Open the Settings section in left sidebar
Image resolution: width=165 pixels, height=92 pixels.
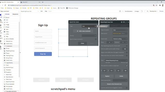1,42
